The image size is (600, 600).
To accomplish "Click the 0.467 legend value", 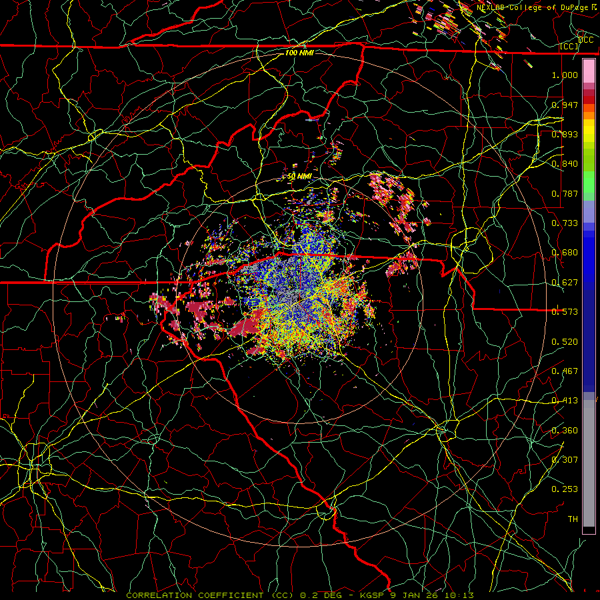I will click(565, 371).
